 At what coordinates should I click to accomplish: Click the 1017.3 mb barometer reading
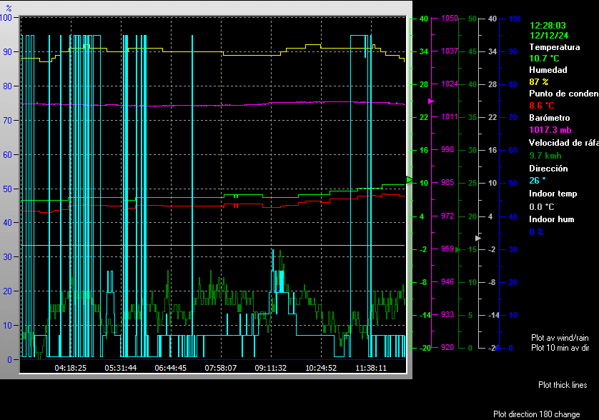tap(550, 130)
